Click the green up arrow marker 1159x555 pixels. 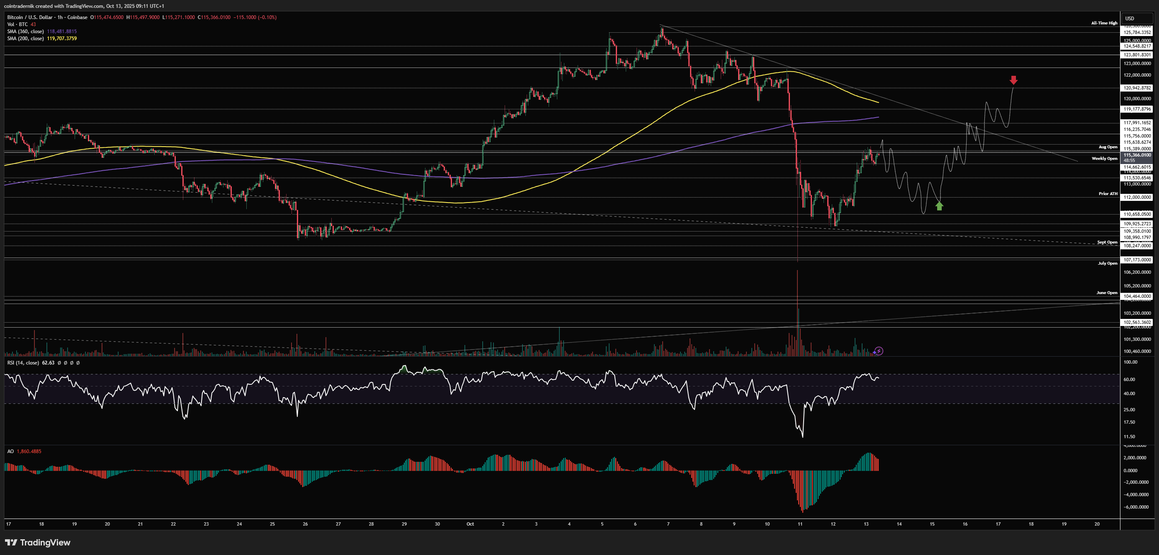[940, 206]
